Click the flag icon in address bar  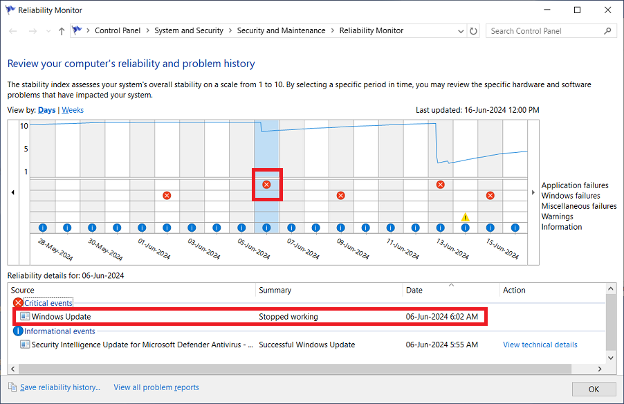77,30
